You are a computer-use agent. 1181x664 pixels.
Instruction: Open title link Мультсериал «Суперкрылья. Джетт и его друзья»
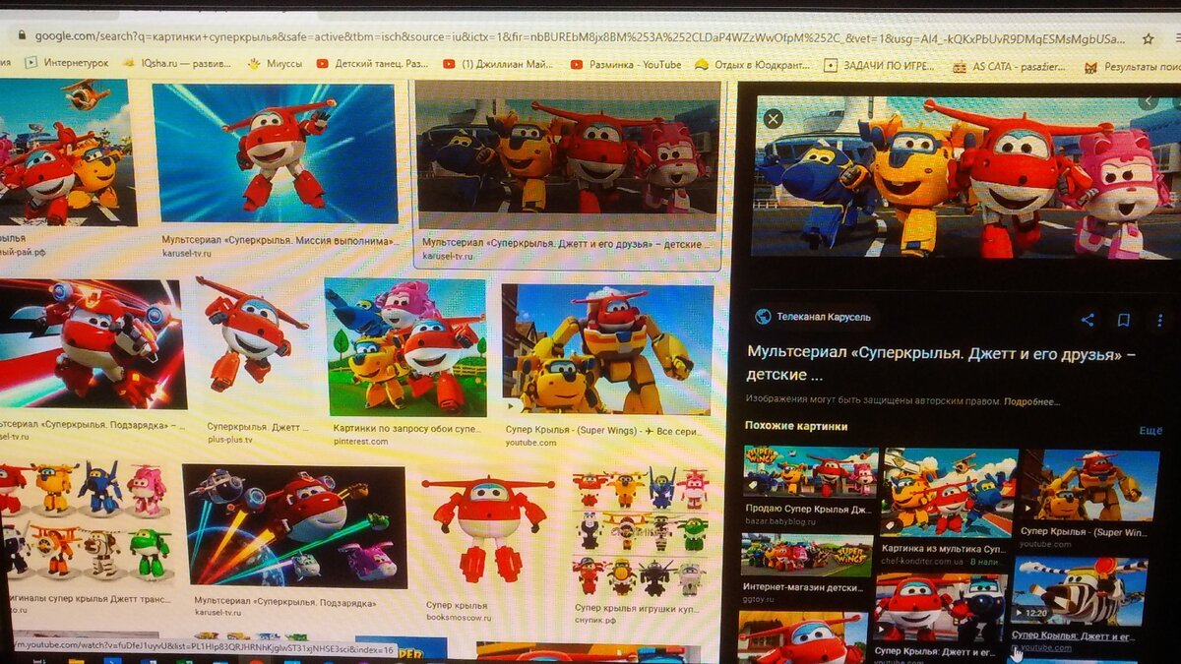tap(942, 363)
